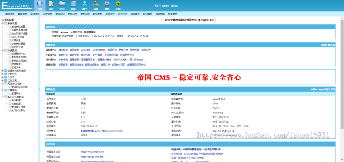Open 恢复数据 in the tree
344x162 pixels.
[x=16, y=104]
